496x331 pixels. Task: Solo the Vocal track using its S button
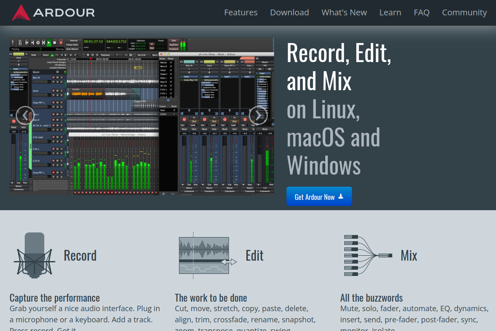pos(61,91)
